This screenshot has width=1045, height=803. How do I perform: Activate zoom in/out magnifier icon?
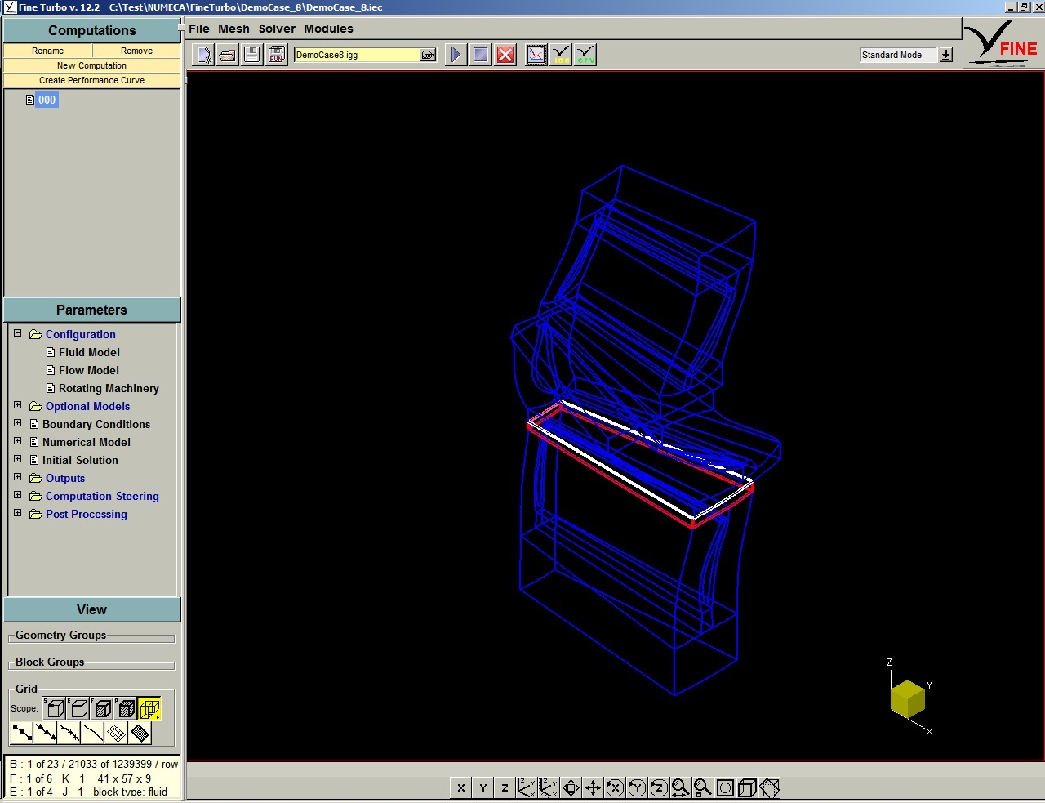point(681,787)
